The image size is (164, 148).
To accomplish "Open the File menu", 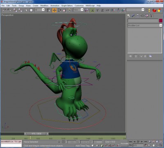I will pyautogui.click(x=3, y=6).
